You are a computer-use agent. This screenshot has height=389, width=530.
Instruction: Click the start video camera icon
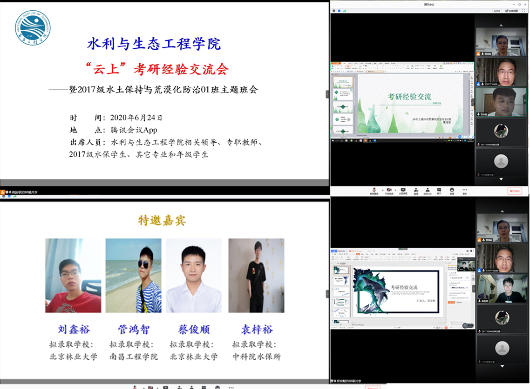click(x=389, y=191)
